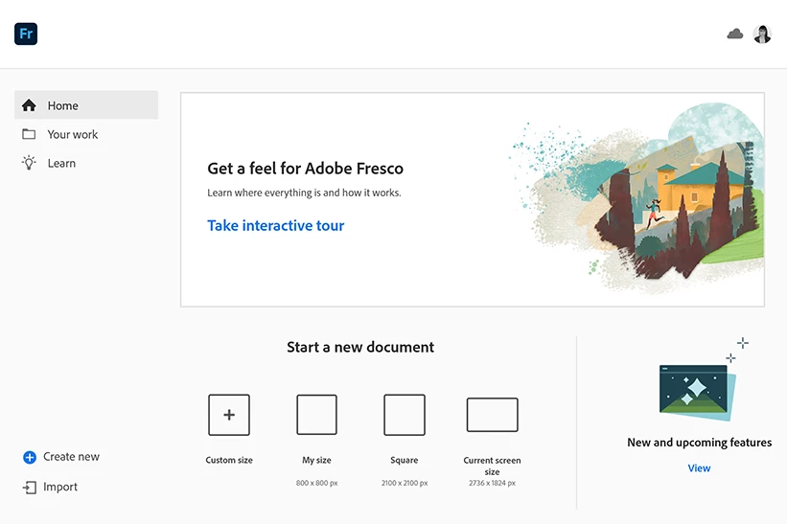Viewport: 787px width, 524px height.
Task: Open Your work section
Action: click(x=86, y=134)
